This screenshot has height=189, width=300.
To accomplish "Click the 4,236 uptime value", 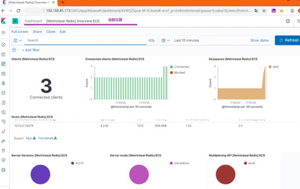I will pyautogui.click(x=104, y=126).
